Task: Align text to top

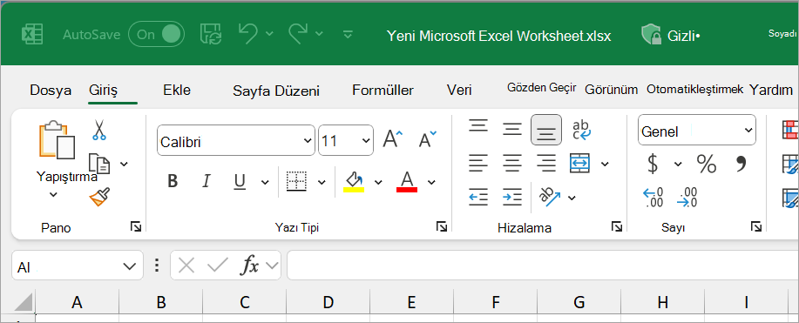Action: pyautogui.click(x=478, y=125)
